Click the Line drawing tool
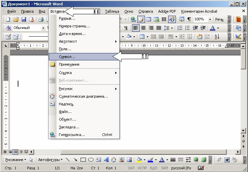 point(68,160)
